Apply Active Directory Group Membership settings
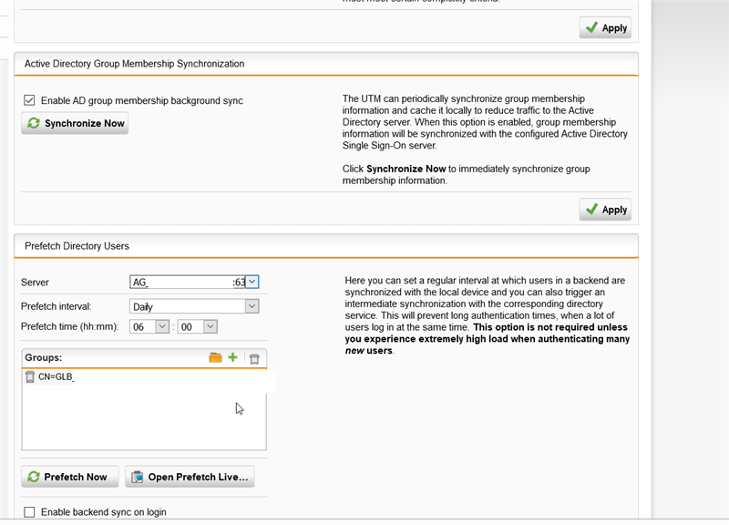This screenshot has height=525, width=729. point(605,210)
